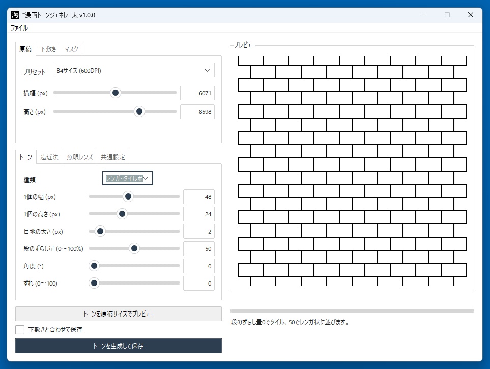Select the 原稿 tab
490x369 pixels.
pos(25,49)
